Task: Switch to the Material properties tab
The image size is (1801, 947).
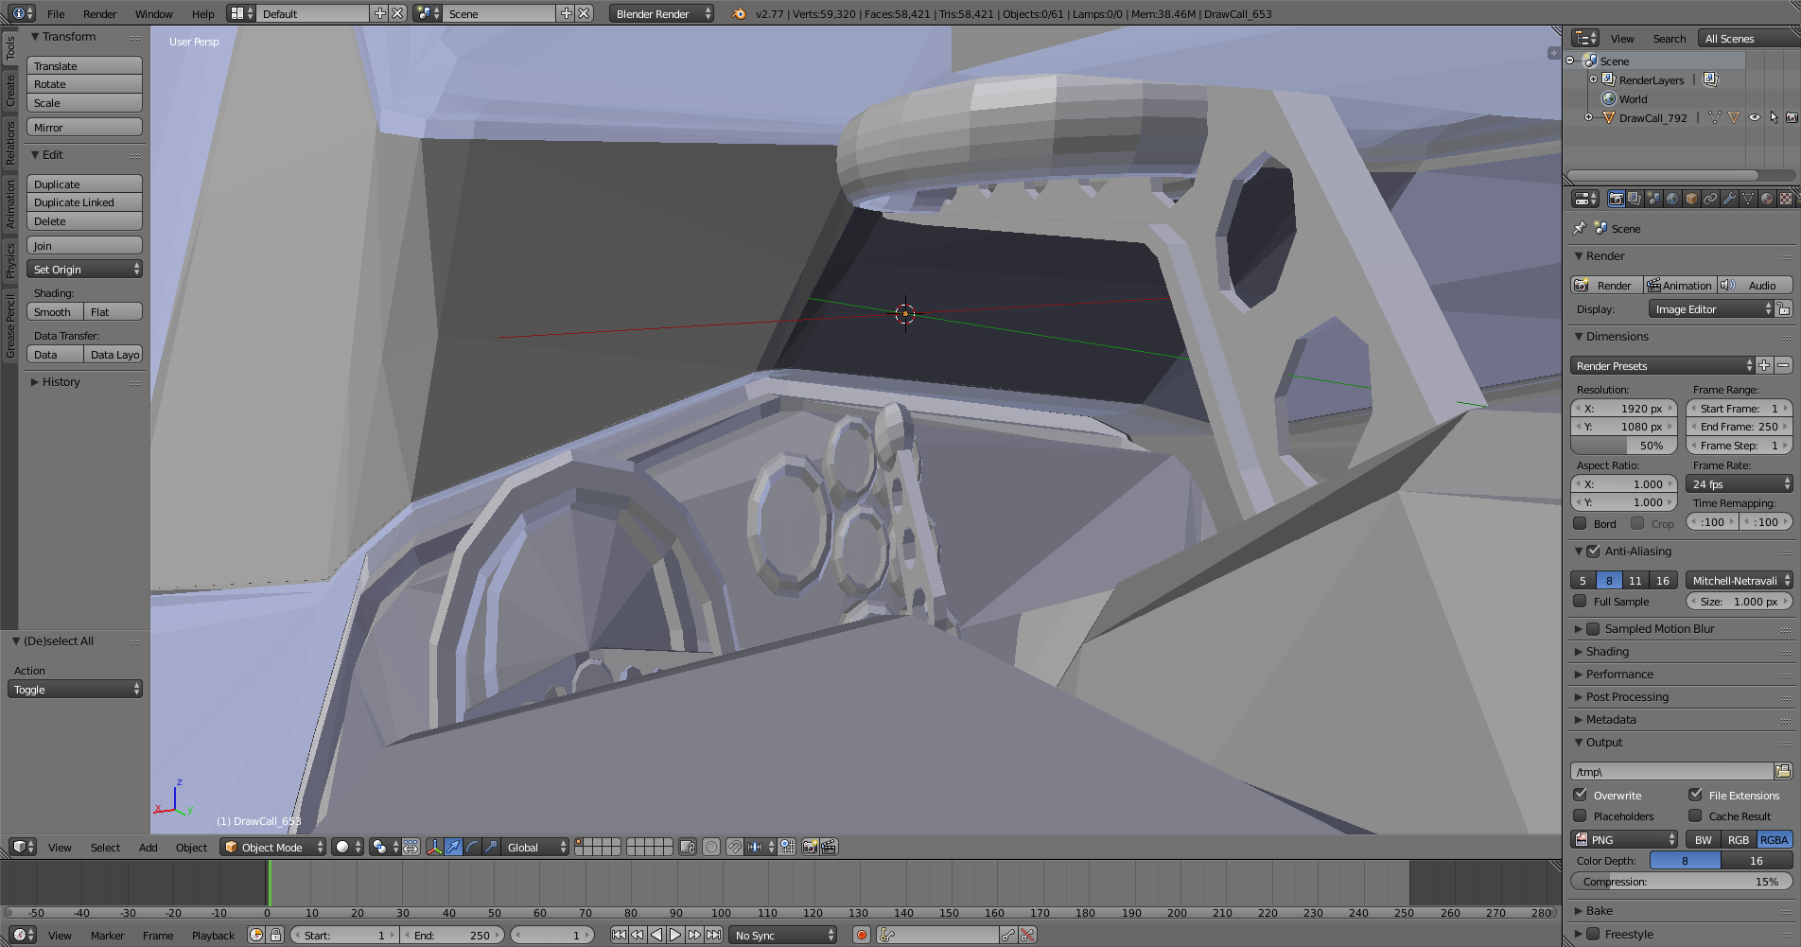Action: point(1767,199)
